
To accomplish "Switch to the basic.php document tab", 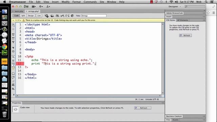I will tap(19, 11).
